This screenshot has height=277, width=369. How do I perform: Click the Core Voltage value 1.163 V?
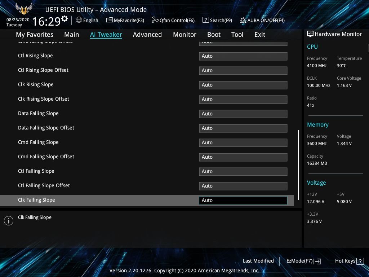pyautogui.click(x=344, y=85)
